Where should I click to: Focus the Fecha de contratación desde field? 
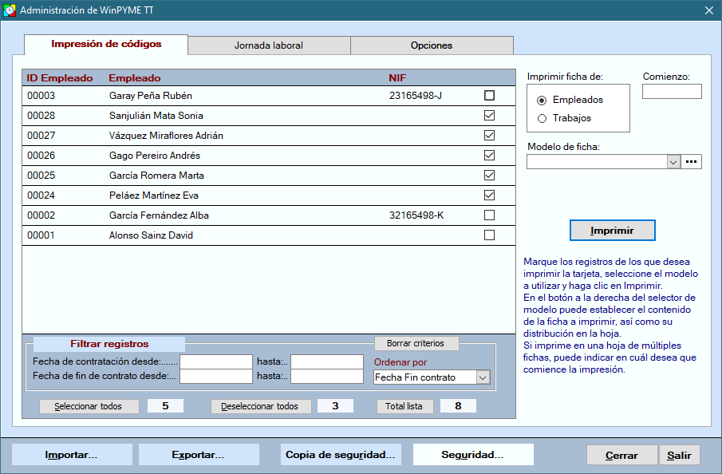pos(215,361)
